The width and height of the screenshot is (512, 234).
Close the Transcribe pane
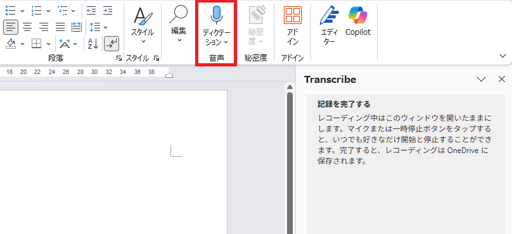click(x=502, y=79)
